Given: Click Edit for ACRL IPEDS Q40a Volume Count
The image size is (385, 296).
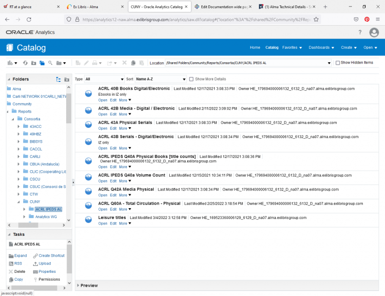Looking at the screenshot, I should [113, 181].
